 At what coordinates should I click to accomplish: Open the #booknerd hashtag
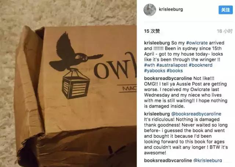click(x=200, y=65)
